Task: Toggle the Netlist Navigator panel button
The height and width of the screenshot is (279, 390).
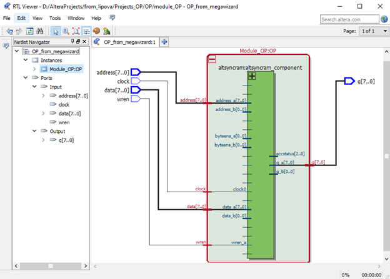Action: (x=86, y=31)
